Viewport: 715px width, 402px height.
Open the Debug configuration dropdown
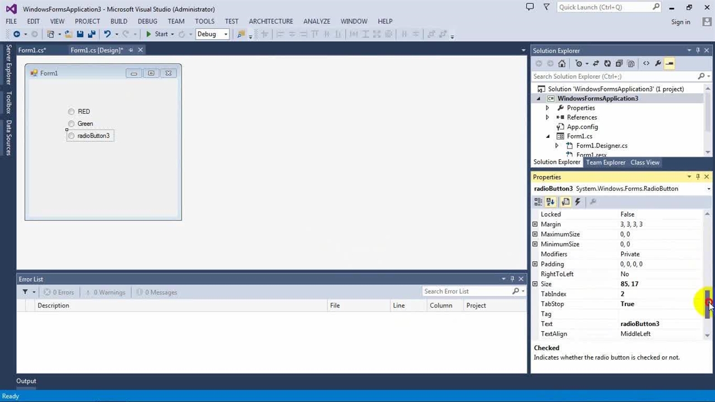[212, 34]
